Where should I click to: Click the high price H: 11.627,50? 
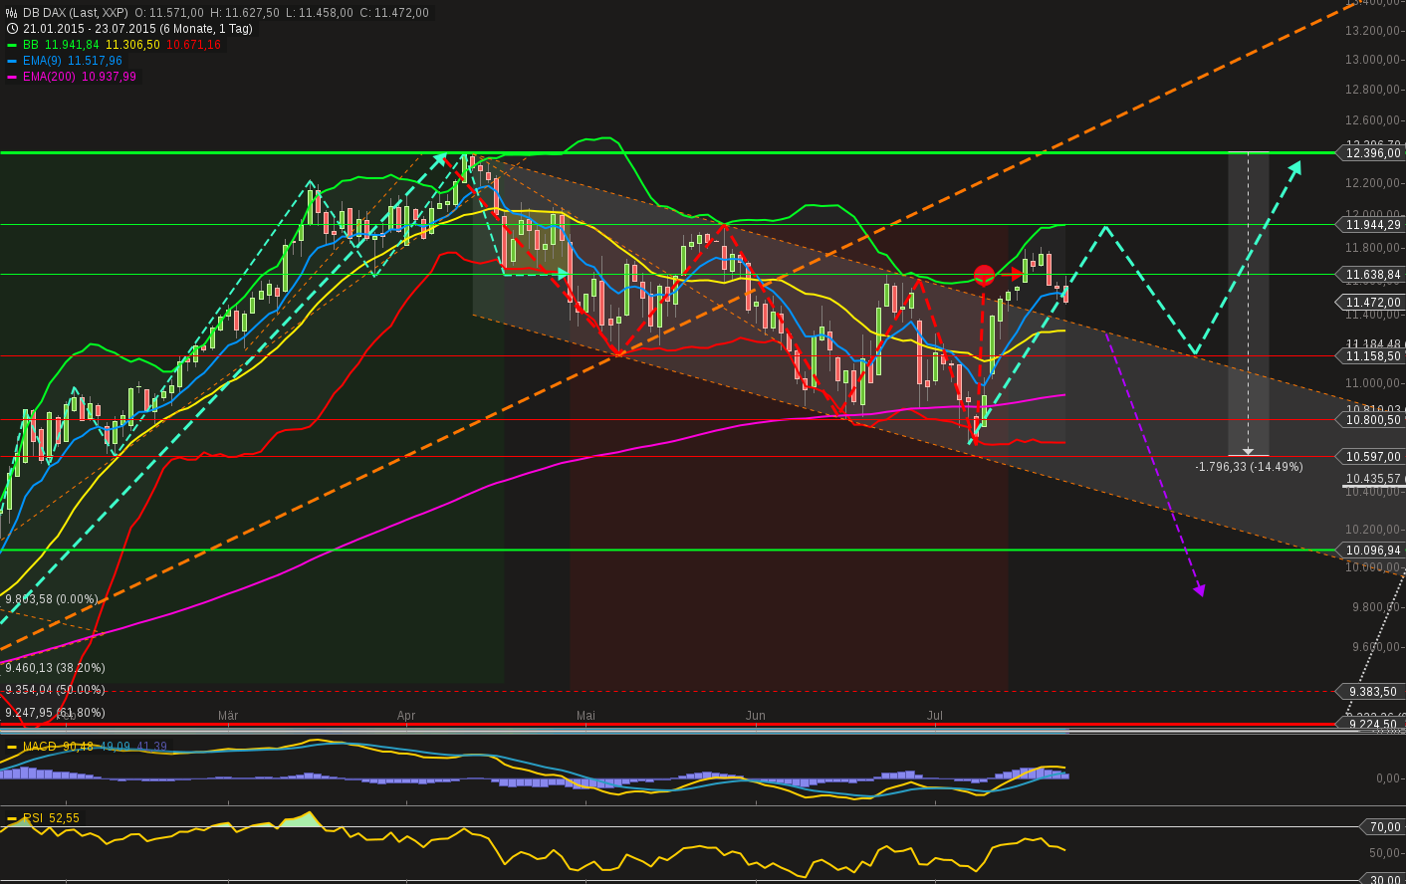pos(245,13)
